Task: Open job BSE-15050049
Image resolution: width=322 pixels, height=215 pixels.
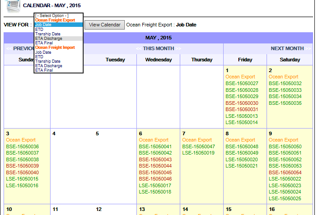Action: tap(241, 153)
